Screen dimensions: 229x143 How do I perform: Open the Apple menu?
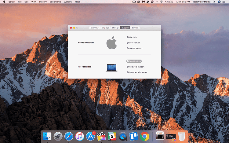4,2
